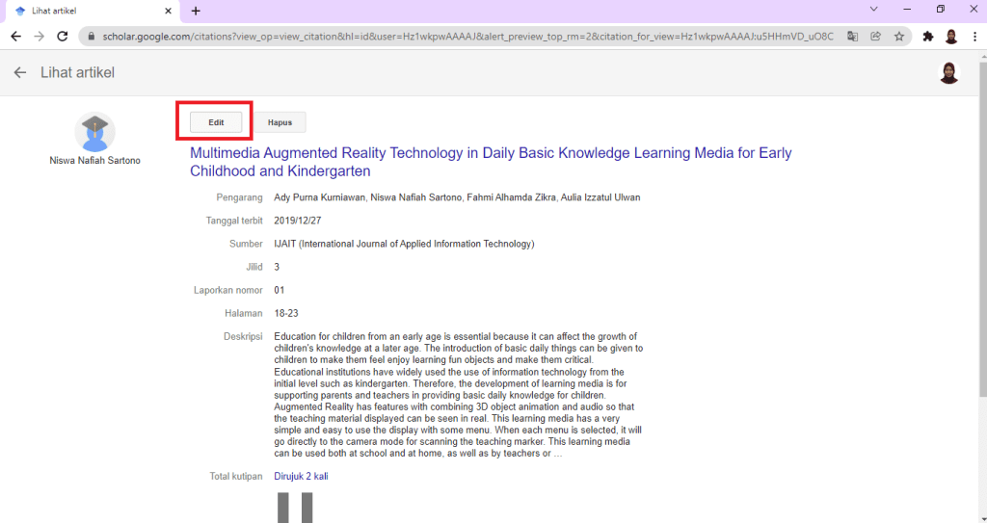Click browser back arrow
987x523 pixels.
click(15, 37)
